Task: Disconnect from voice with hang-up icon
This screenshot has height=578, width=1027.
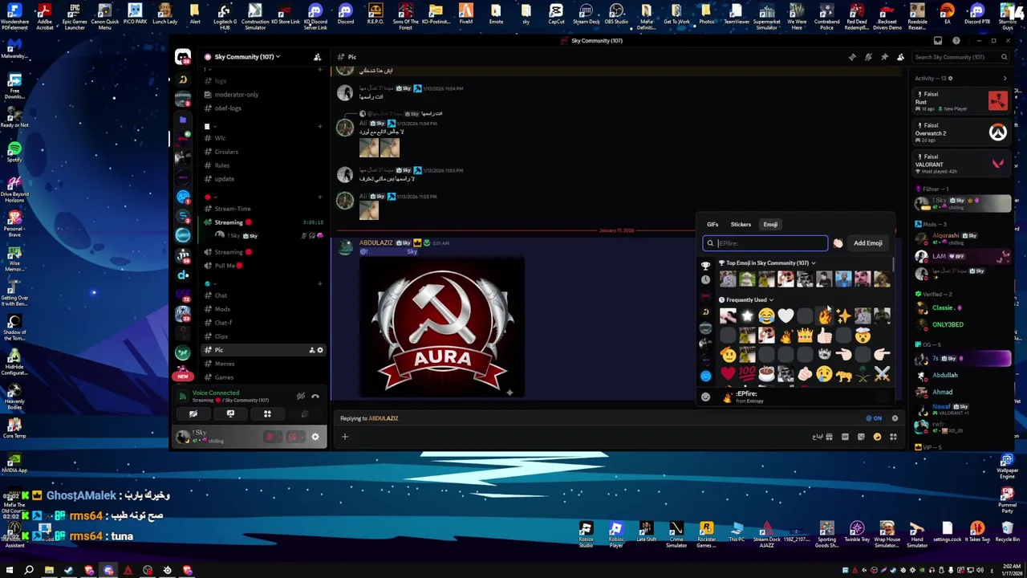Action: [315, 396]
